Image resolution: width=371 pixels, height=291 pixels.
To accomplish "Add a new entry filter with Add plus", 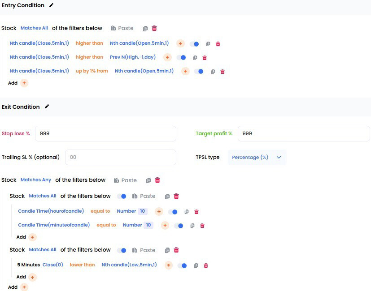I will point(24,83).
